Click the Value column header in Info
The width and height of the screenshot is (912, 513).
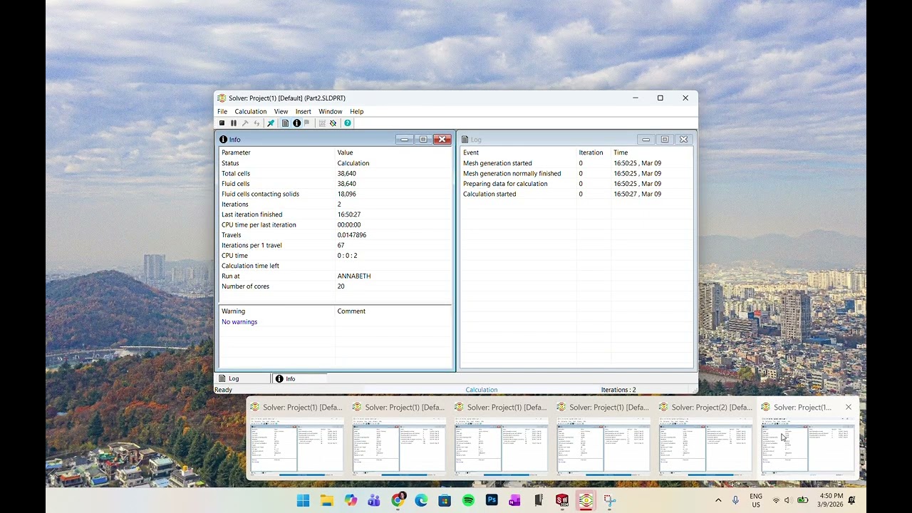[393, 152]
